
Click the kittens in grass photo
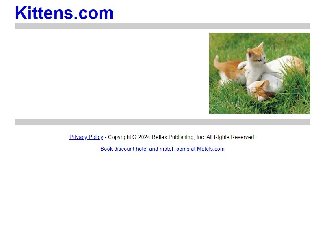[x=260, y=73]
